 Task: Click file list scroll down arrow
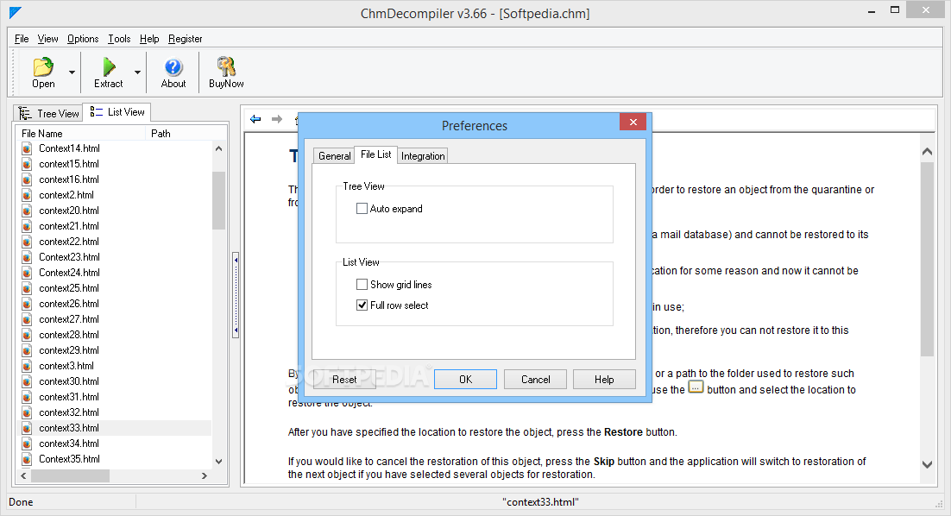pyautogui.click(x=219, y=462)
